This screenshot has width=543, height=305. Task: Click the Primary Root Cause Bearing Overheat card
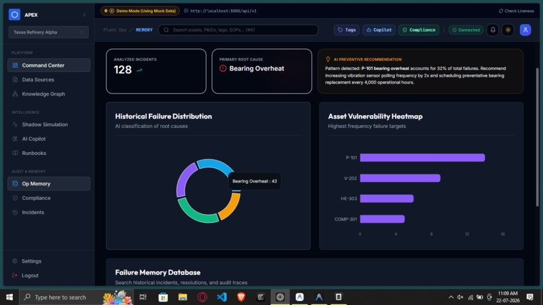coord(262,71)
